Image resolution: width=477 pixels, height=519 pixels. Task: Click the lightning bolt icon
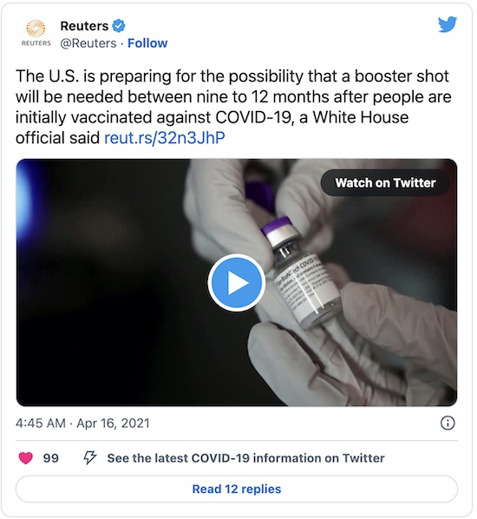coord(89,457)
